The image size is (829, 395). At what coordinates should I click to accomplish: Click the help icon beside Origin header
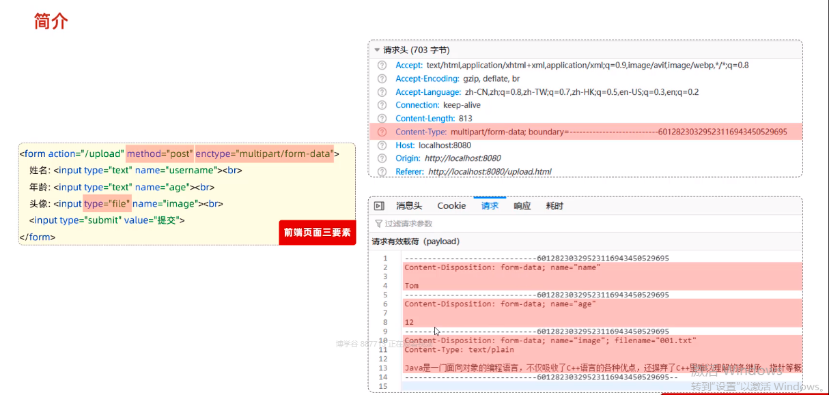(382, 158)
